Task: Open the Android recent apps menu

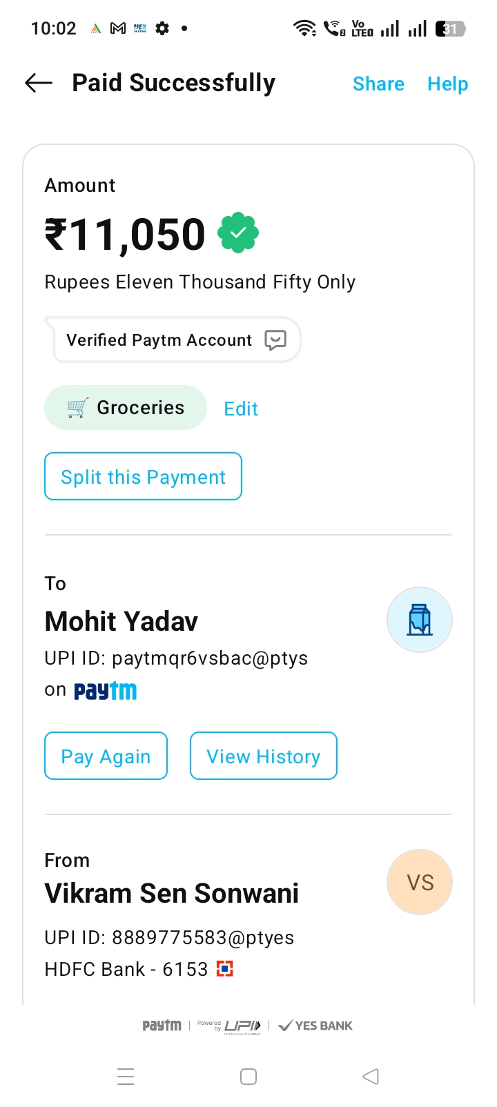Action: point(126,1077)
